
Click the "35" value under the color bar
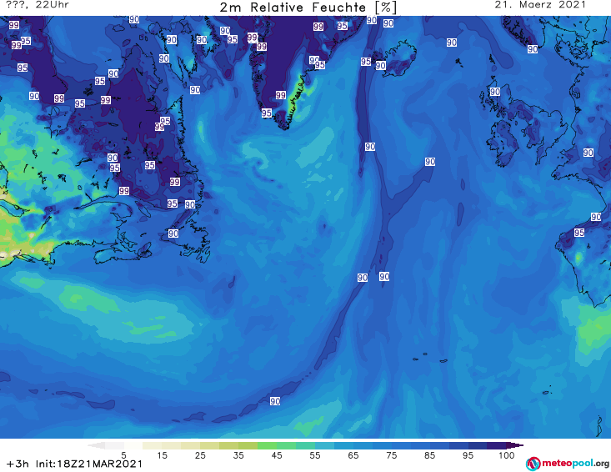(x=238, y=454)
